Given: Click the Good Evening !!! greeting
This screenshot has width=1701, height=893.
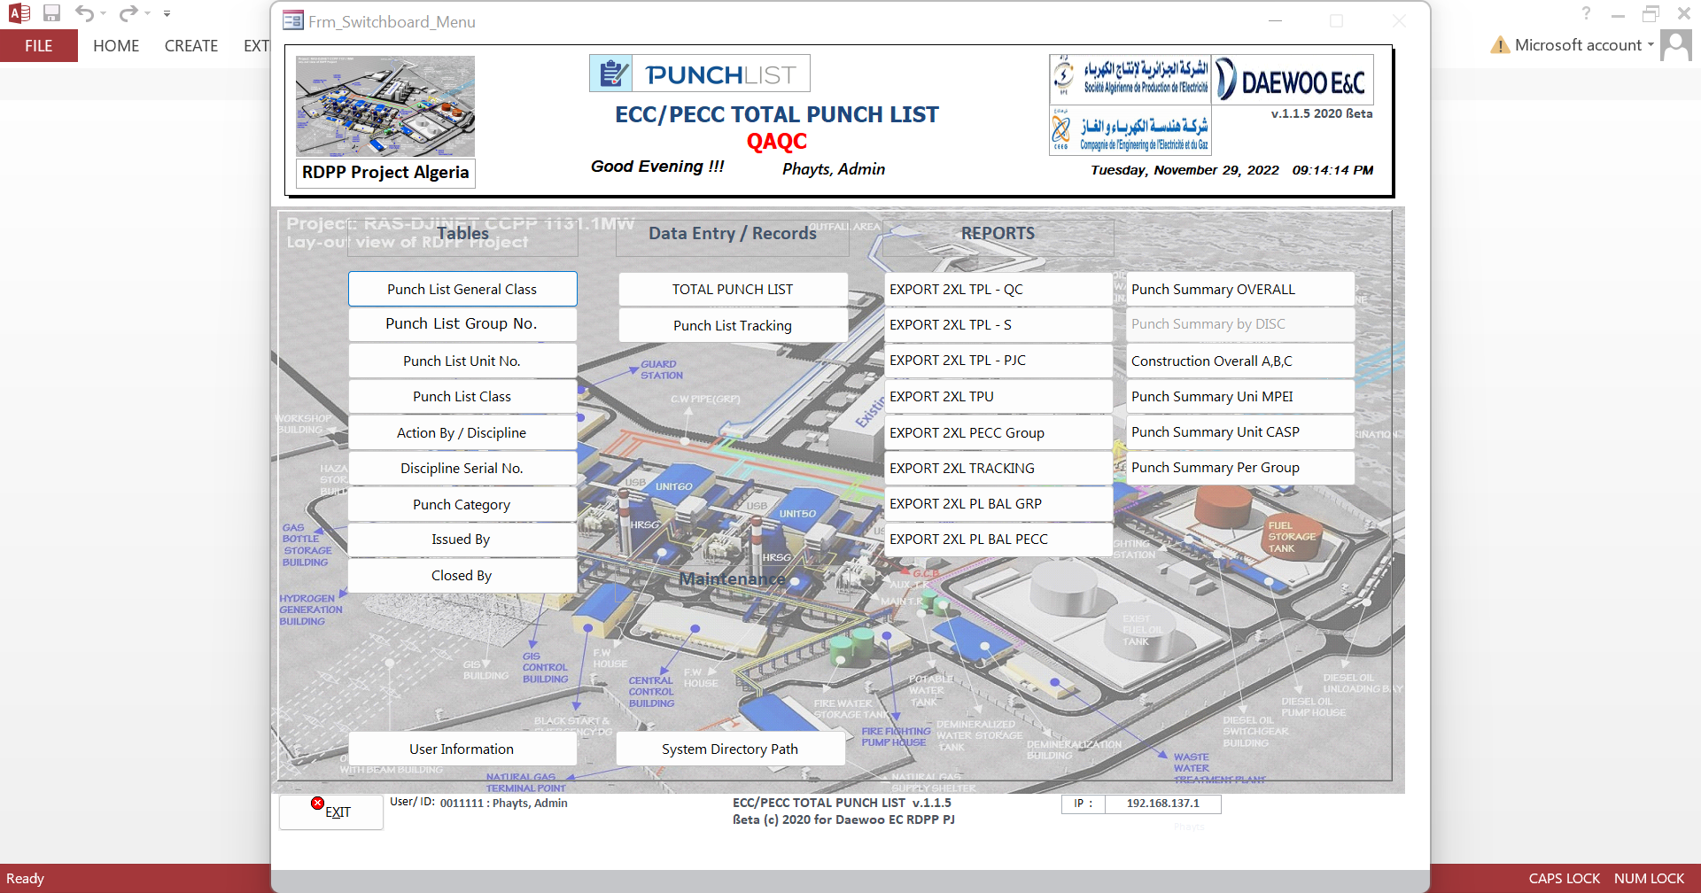Looking at the screenshot, I should (657, 167).
